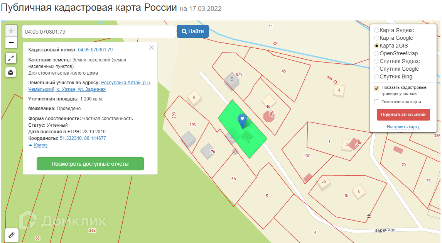442x243 pixels.
Task: Click parcel labeled 65 on map
Action: point(233,178)
